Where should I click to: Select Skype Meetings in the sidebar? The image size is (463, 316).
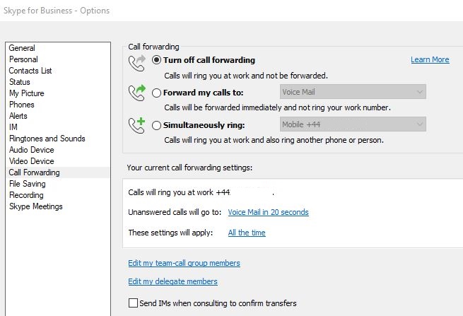[x=35, y=206]
